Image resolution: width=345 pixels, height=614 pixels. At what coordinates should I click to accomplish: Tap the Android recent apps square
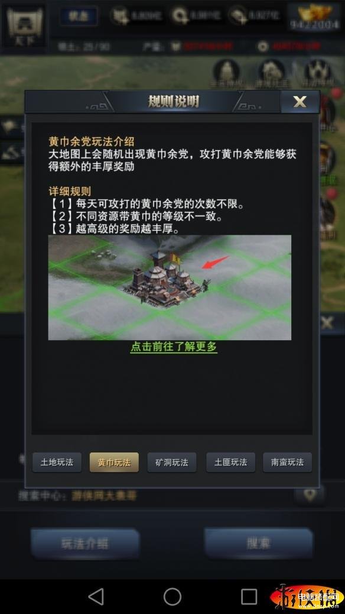tap(249, 597)
